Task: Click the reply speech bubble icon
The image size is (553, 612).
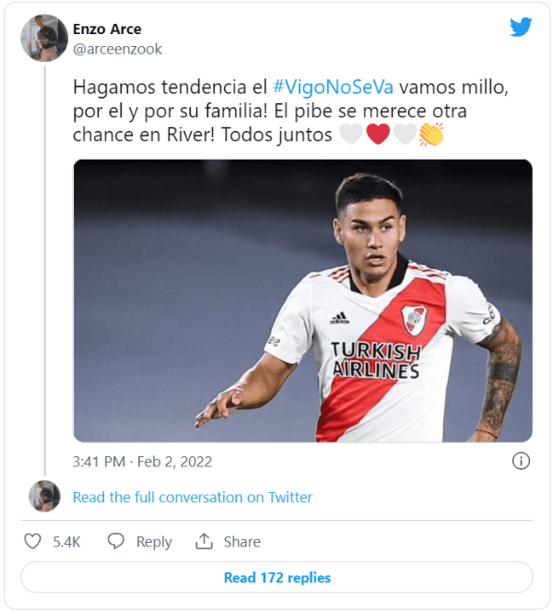Action: pos(116,542)
